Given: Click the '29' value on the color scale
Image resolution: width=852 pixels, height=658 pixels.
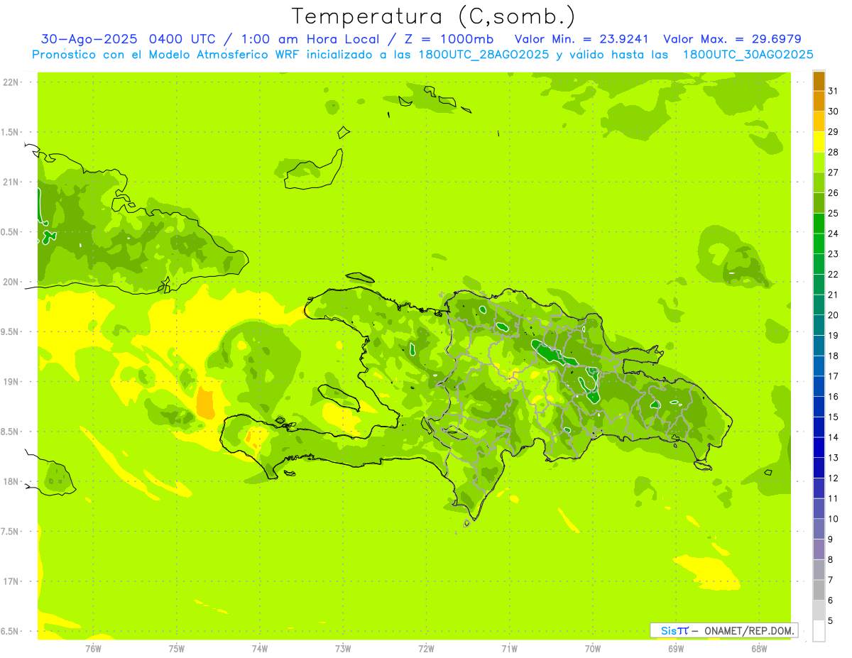Looking at the screenshot, I should [x=834, y=131].
